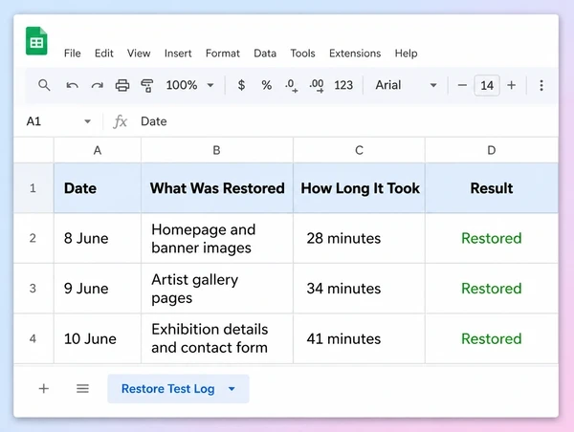Open the all sheets list icon
Screen dimensions: 574x432
(x=82, y=388)
